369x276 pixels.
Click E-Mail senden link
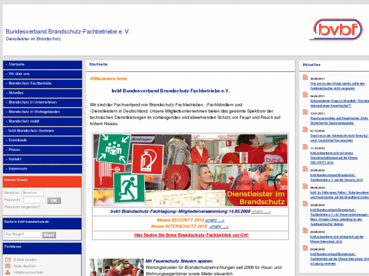point(25,260)
